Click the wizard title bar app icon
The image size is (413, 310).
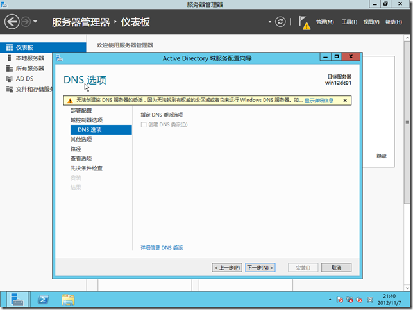coord(59,58)
